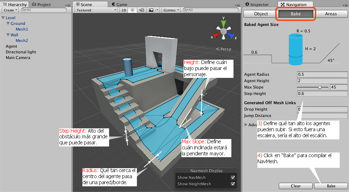Open the Textured draw mode dropdown
Image resolution: width=349 pixels, height=192 pixels.
coord(96,10)
